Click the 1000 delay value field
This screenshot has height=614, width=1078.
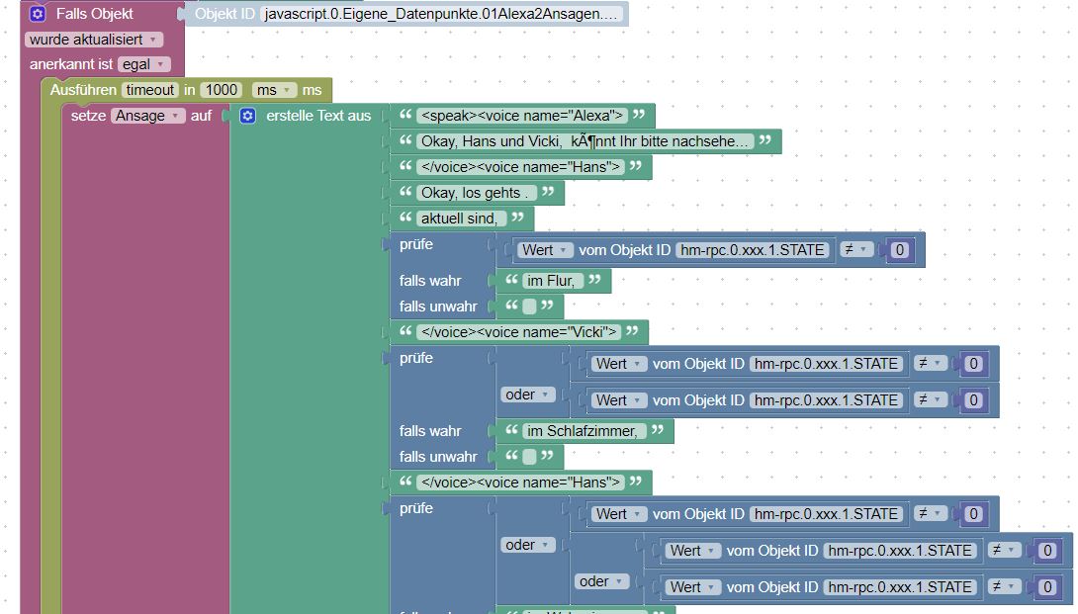(x=222, y=90)
